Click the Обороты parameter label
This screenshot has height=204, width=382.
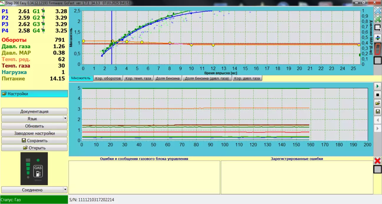coord(14,40)
